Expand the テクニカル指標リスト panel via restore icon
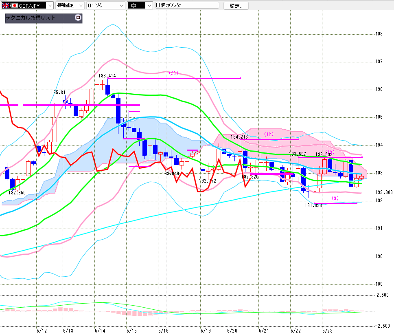Viewport: 394px width, 335px height. [x=78, y=18]
